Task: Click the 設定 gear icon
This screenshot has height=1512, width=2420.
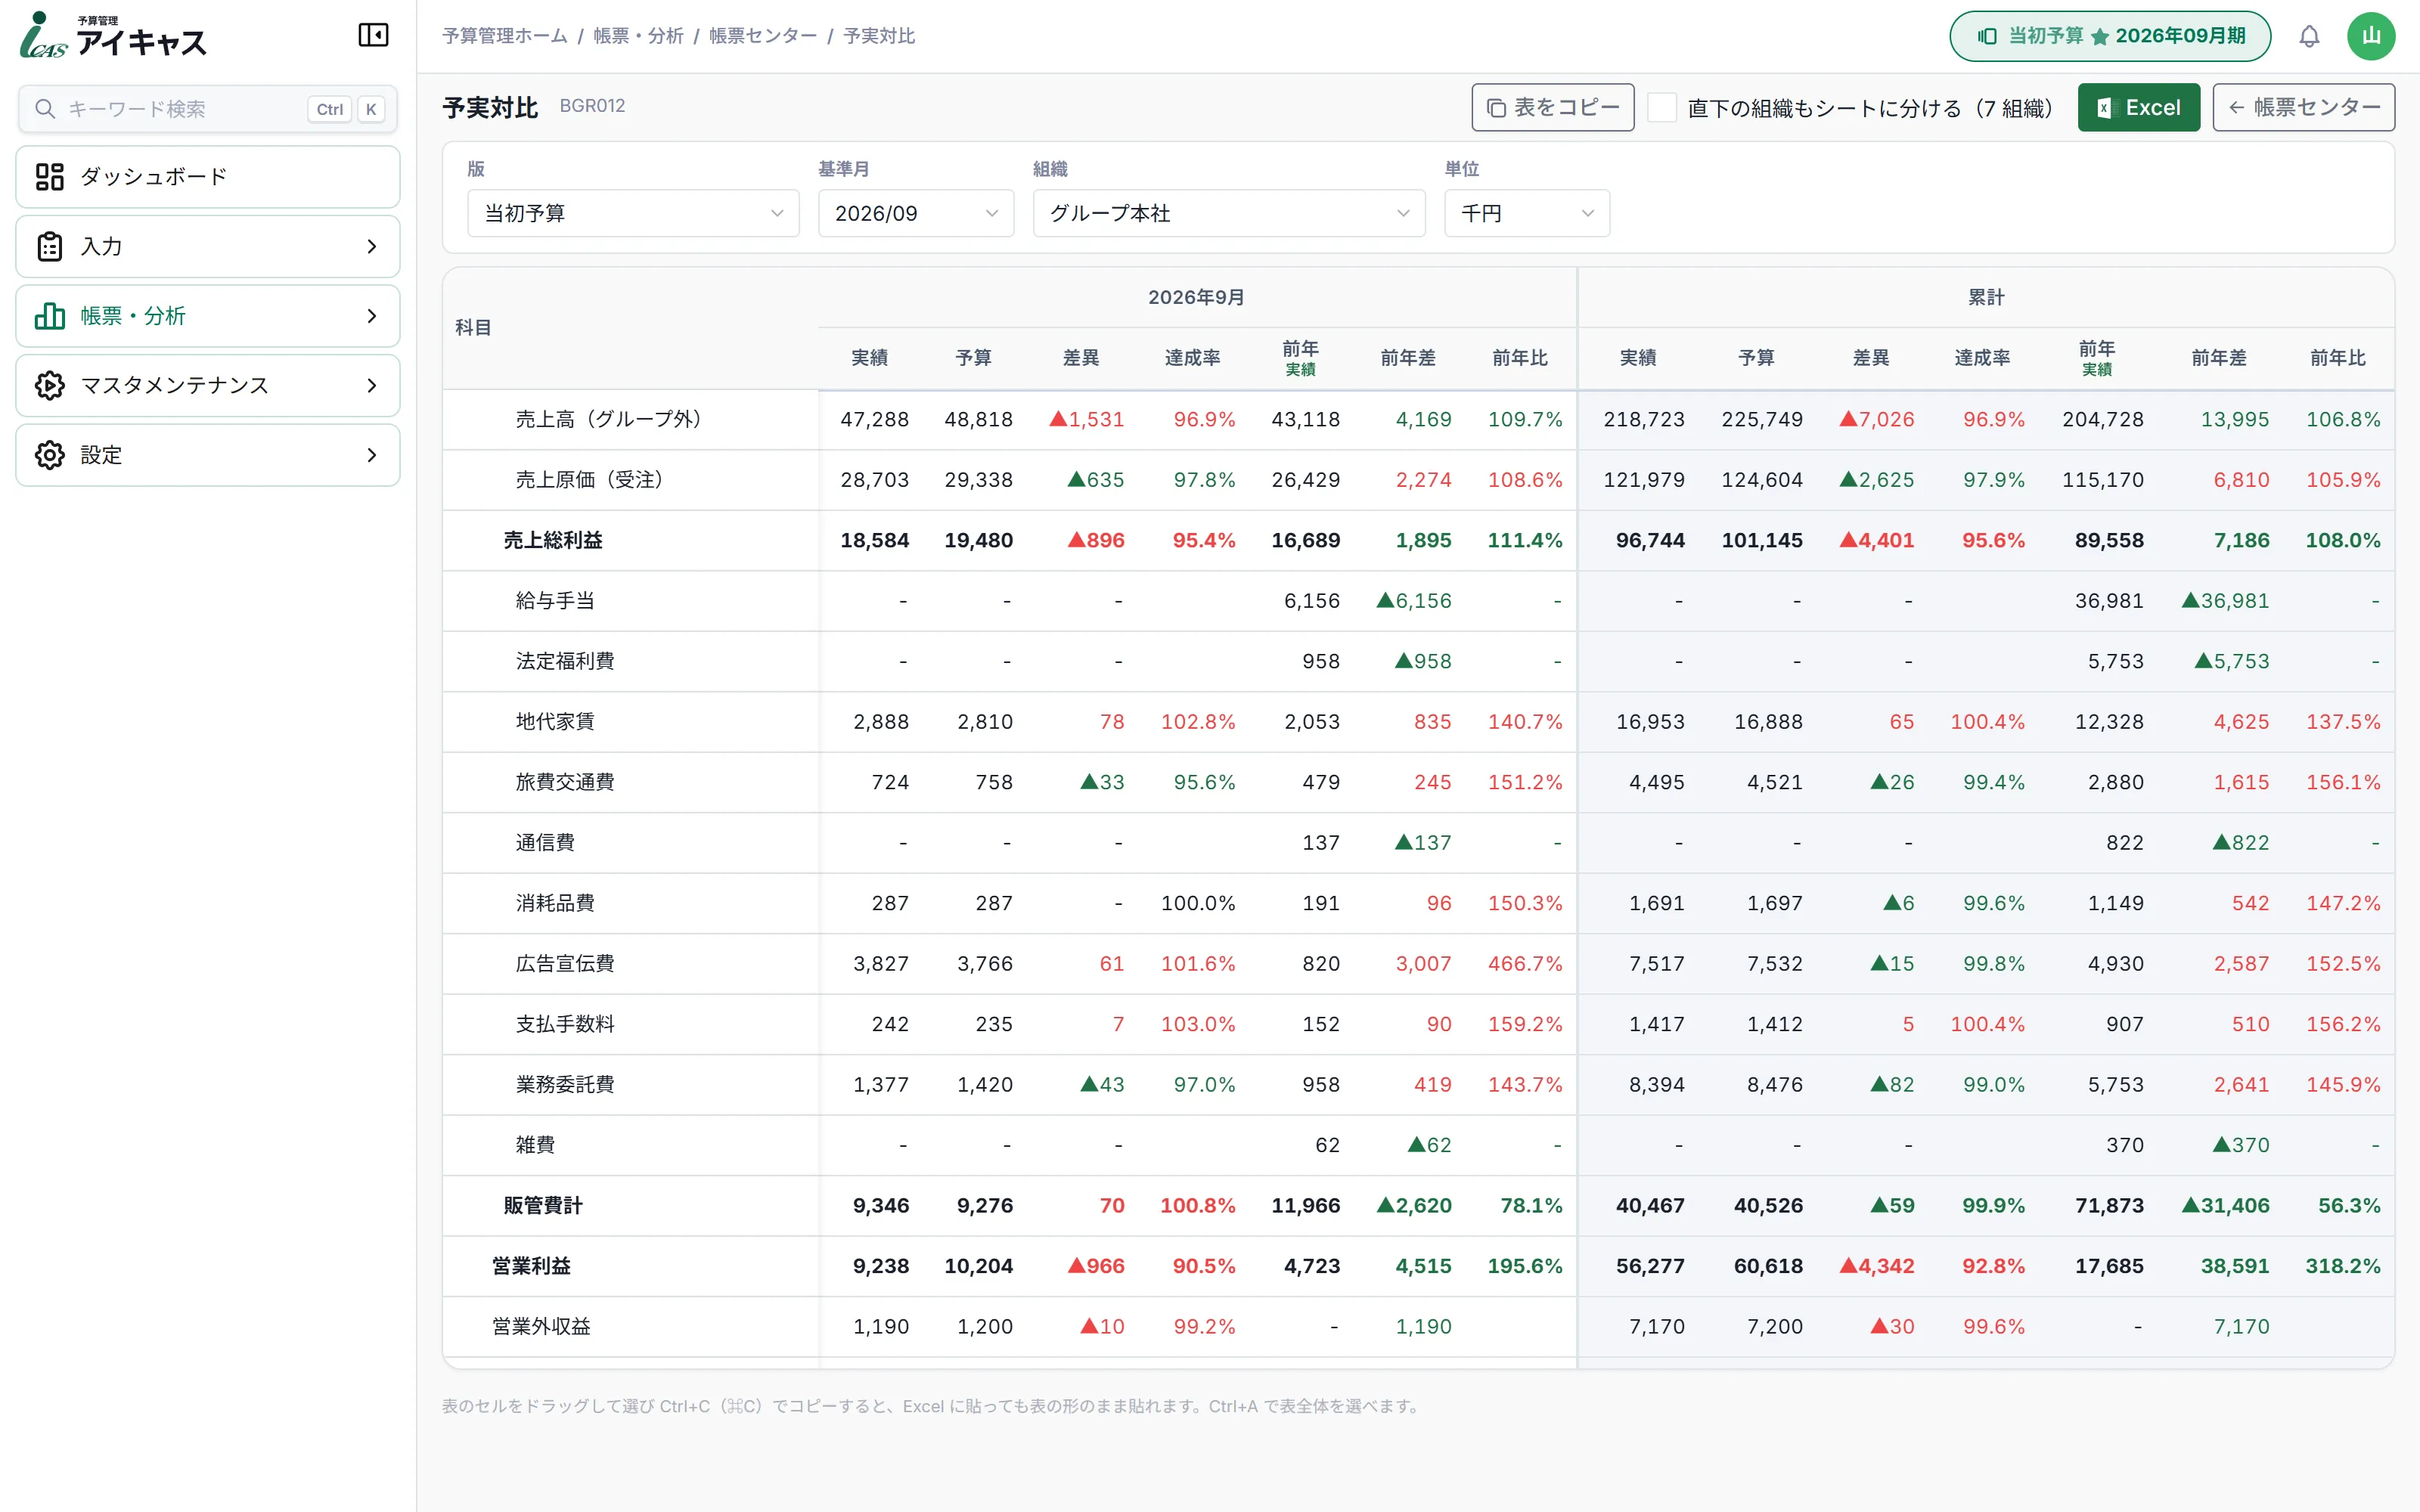Action: [50, 455]
